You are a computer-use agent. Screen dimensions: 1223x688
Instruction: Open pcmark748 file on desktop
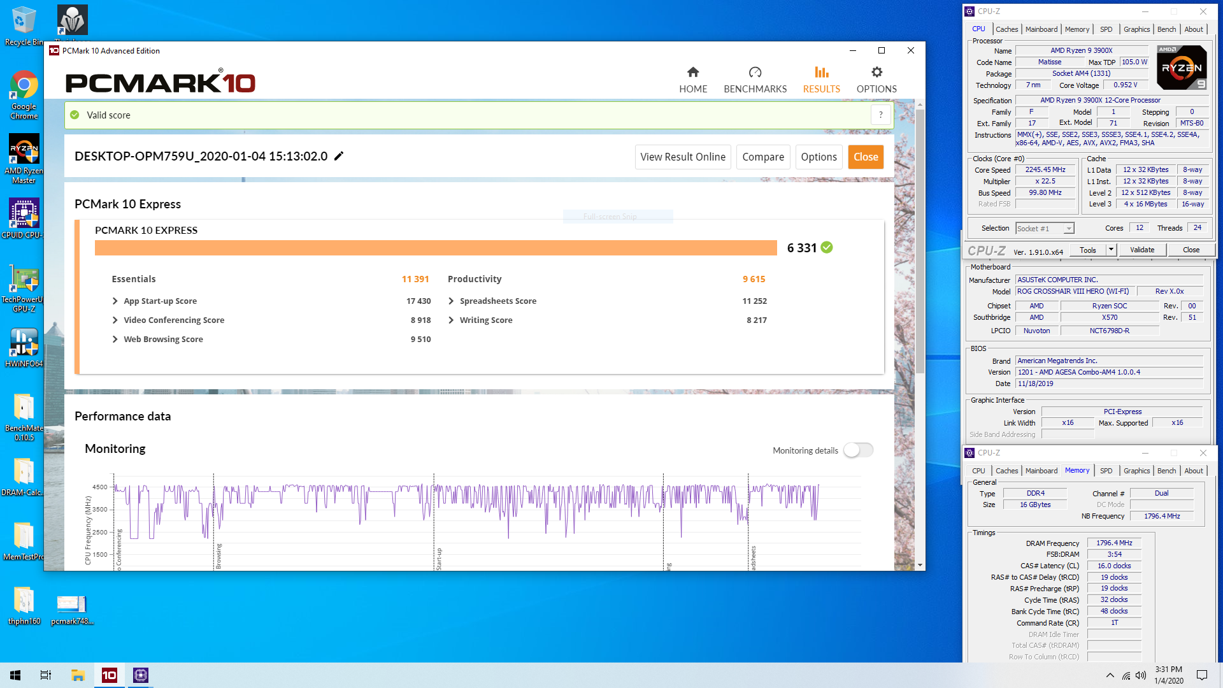(x=72, y=609)
